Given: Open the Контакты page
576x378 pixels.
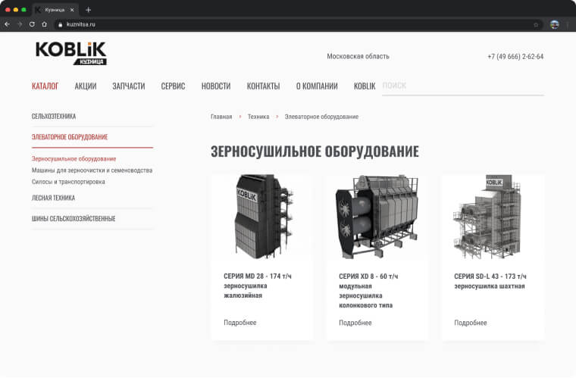Looking at the screenshot, I should pos(264,86).
